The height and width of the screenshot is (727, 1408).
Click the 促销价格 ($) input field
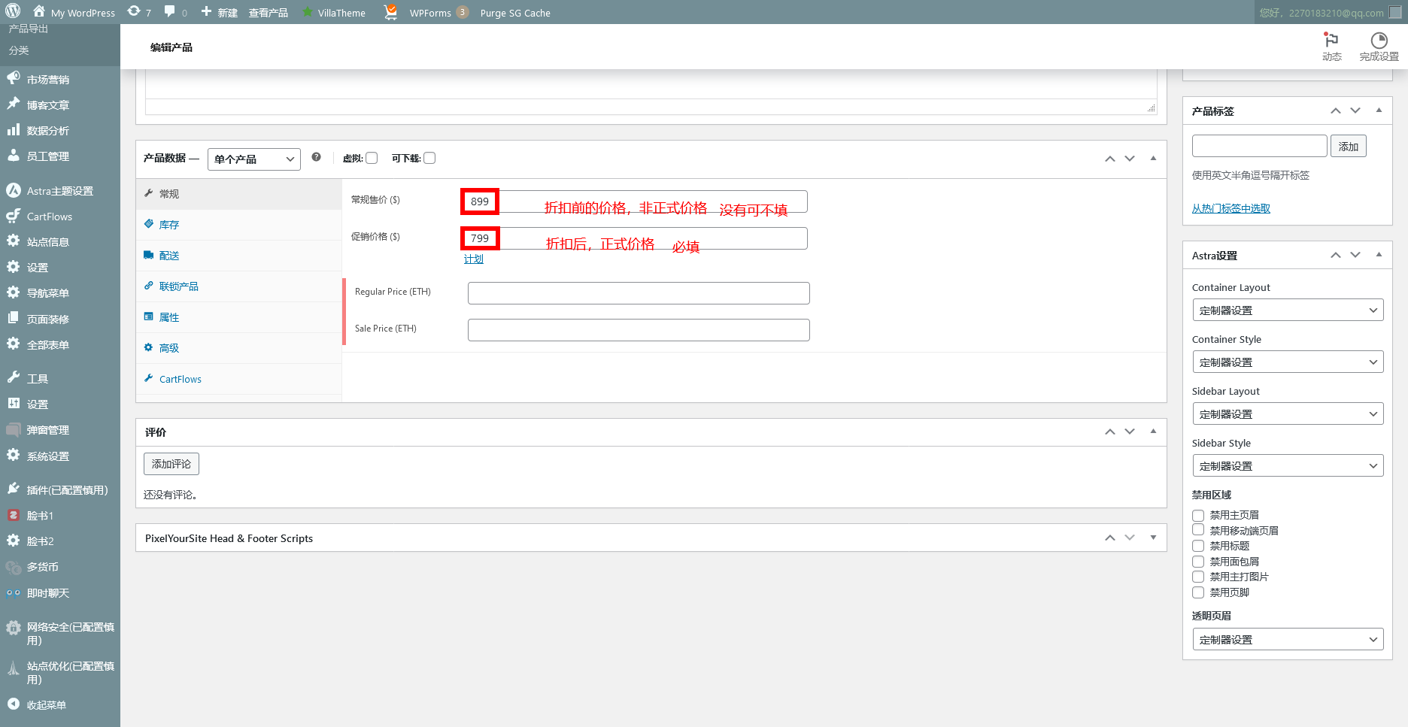tap(634, 238)
